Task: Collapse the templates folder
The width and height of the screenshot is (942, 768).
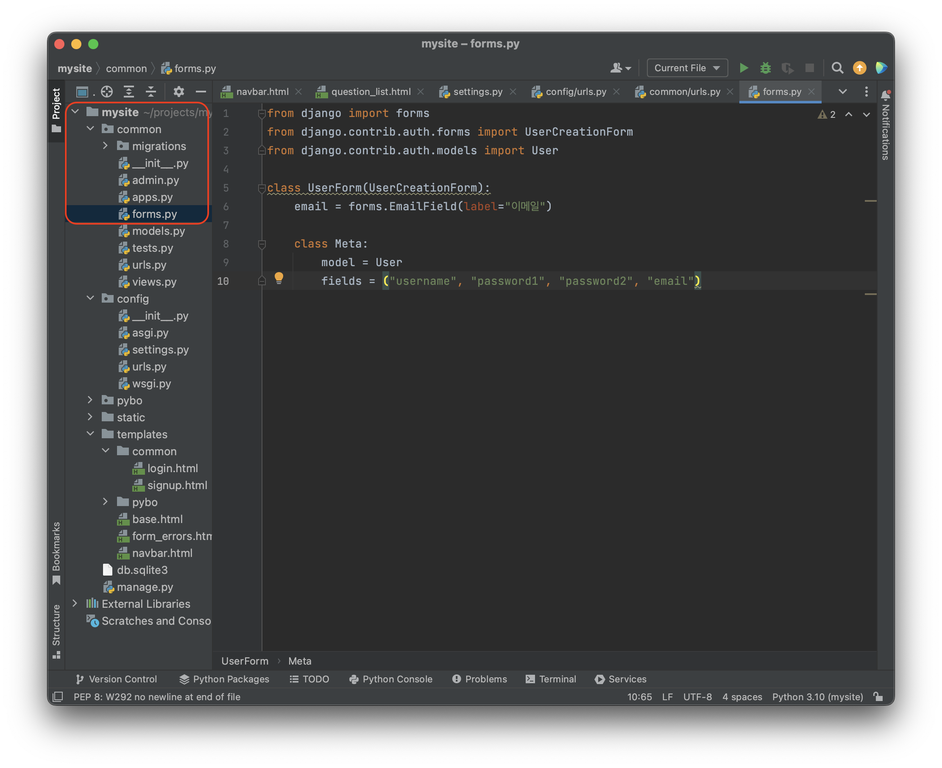Action: [90, 434]
